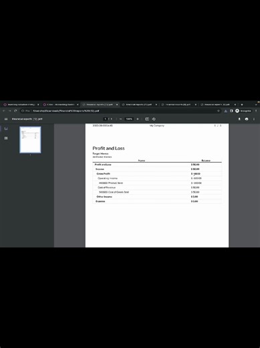Image resolution: width=260 pixels, height=348 pixels.
Task: Open the browser downloads icon
Action: click(x=226, y=111)
